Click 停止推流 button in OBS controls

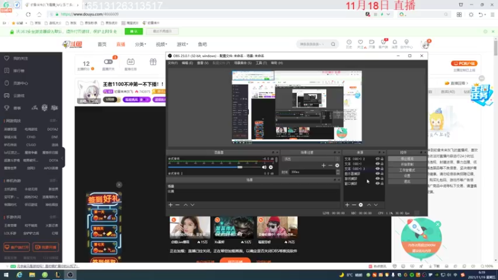[x=407, y=159]
